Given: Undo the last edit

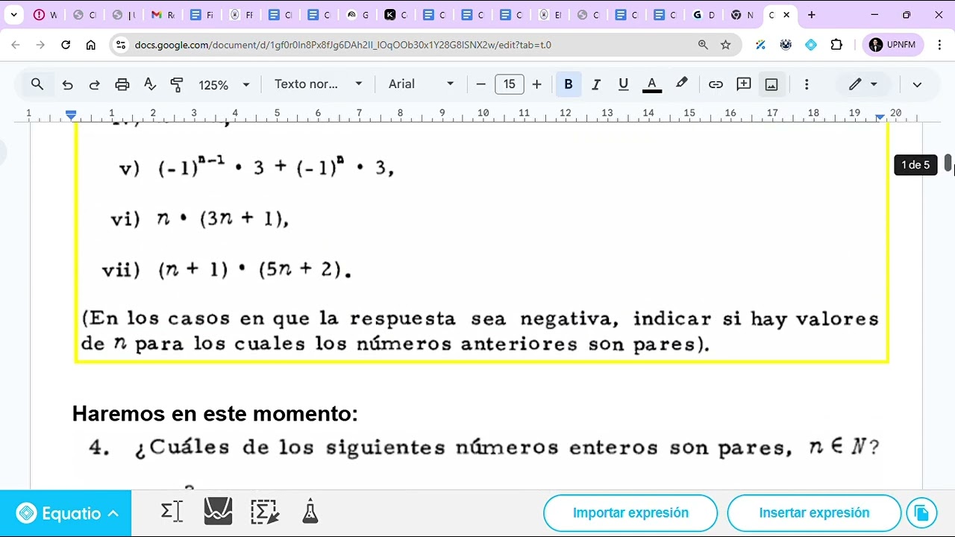Looking at the screenshot, I should point(67,84).
